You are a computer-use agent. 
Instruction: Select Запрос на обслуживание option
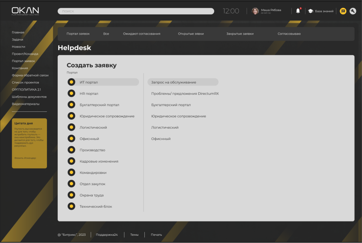tap(183, 82)
